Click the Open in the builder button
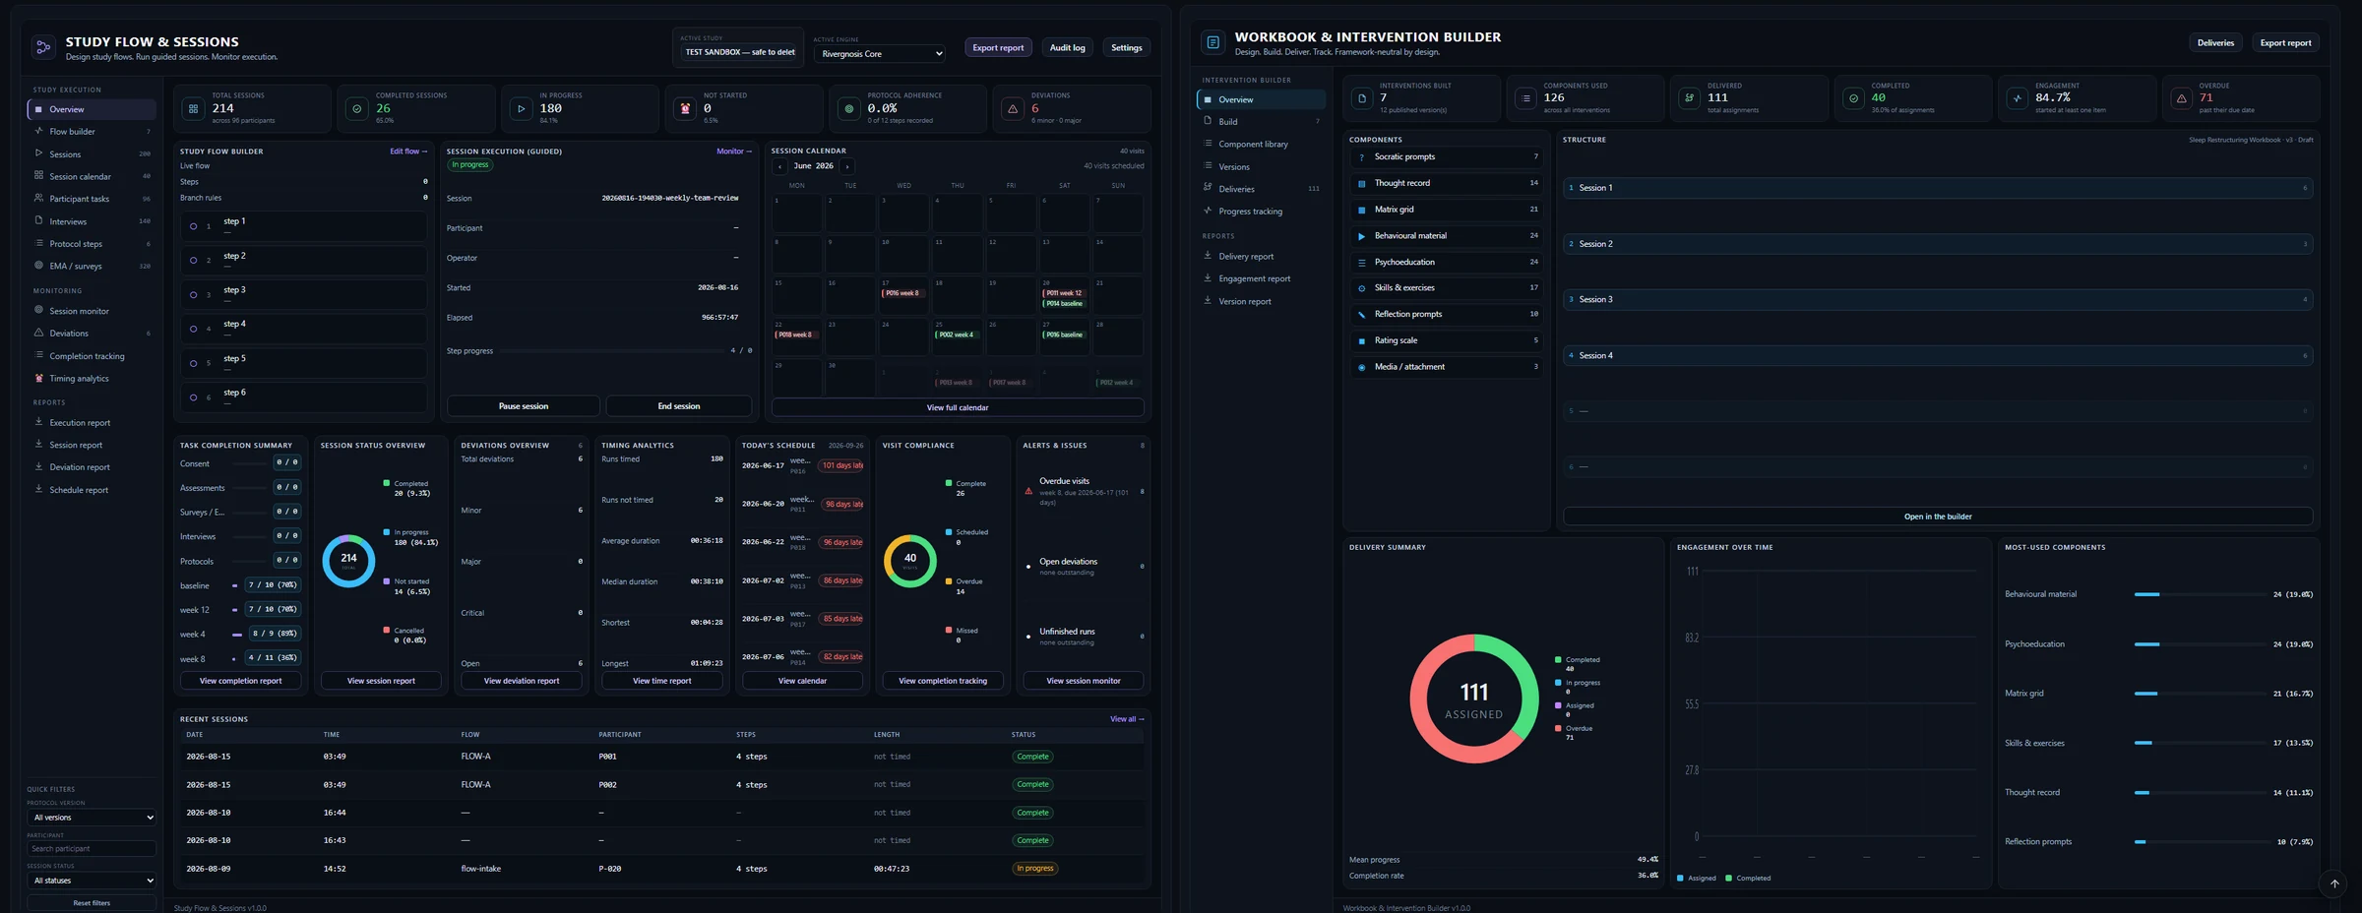Viewport: 2362px width, 913px height. tap(1937, 517)
